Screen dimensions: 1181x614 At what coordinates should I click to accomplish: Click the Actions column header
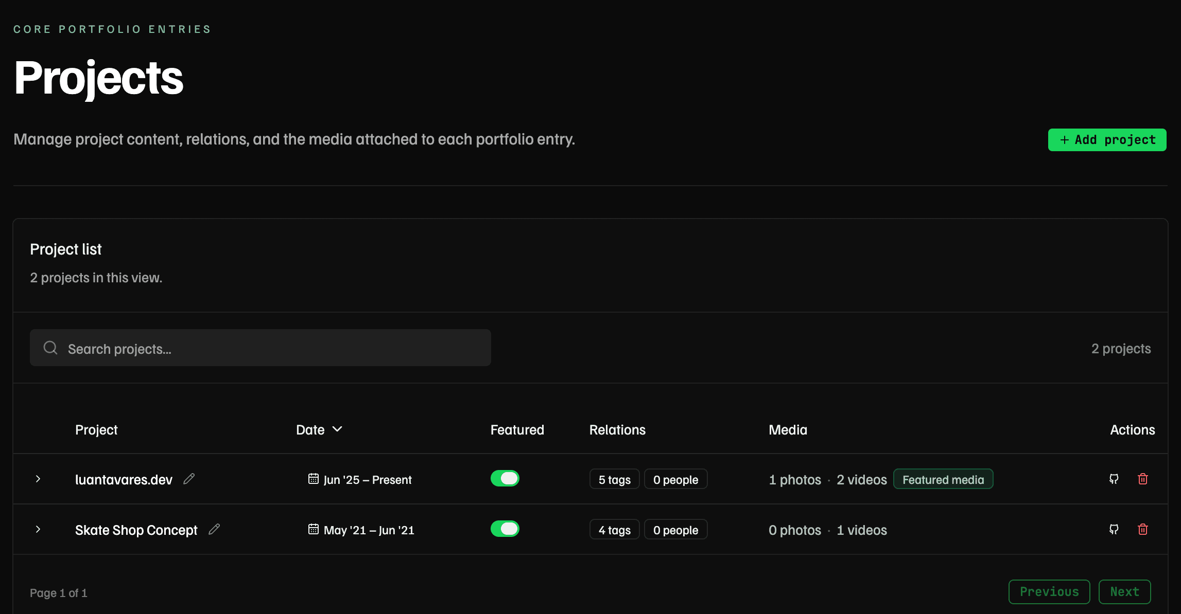(1133, 430)
